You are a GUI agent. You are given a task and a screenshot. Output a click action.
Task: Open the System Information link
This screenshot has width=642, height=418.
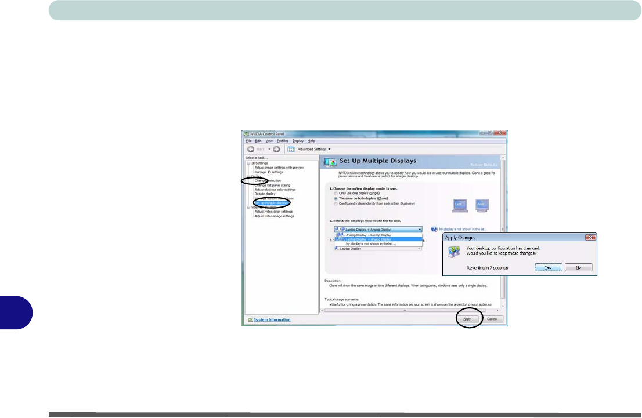tap(272, 320)
